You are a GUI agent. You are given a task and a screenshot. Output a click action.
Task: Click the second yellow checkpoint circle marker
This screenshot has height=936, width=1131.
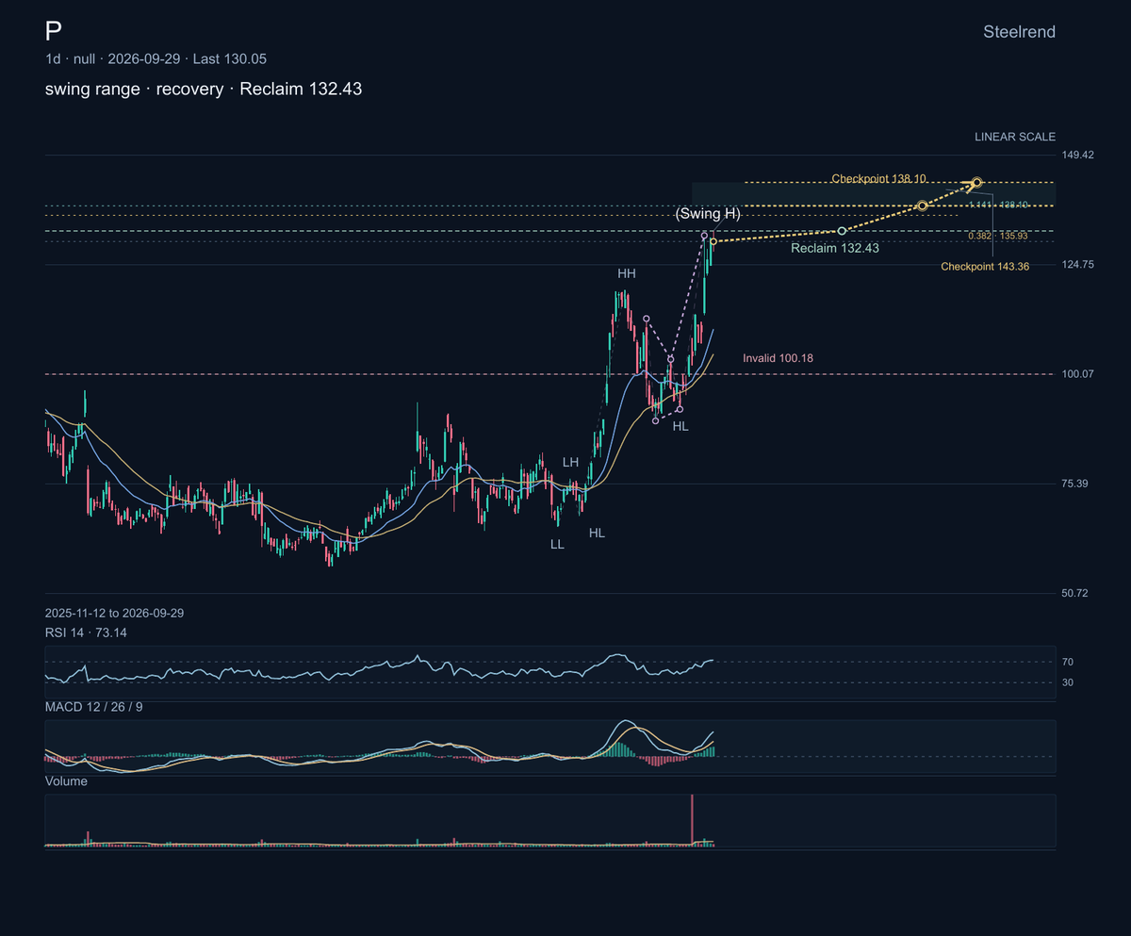click(x=923, y=205)
